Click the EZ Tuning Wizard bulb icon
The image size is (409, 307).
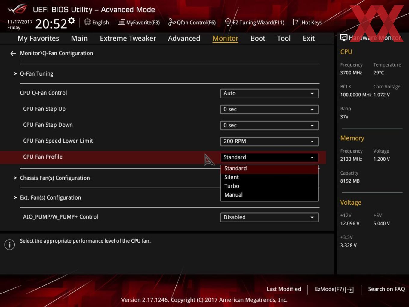tap(228, 22)
